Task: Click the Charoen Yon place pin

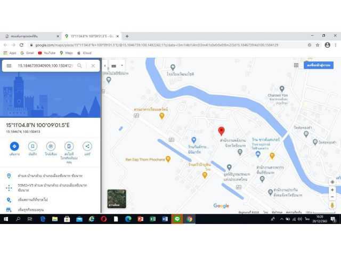Action: click(x=282, y=89)
